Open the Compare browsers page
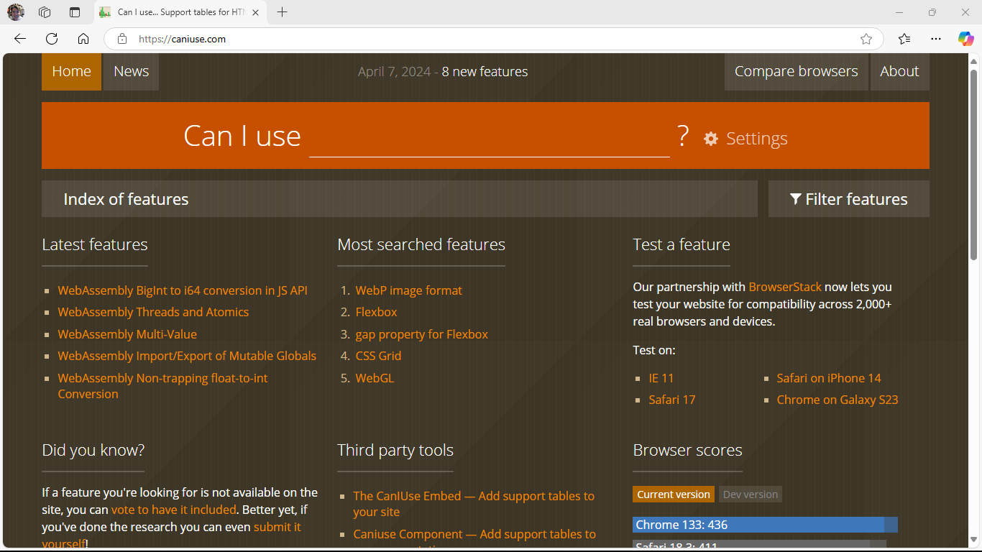 pos(796,72)
